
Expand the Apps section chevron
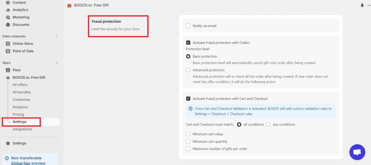pyautogui.click(x=57, y=63)
